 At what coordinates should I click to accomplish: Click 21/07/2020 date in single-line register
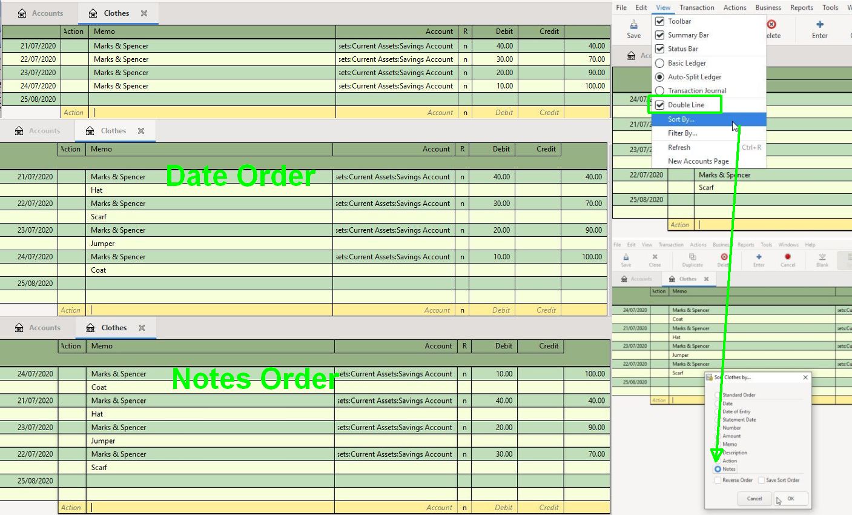point(38,46)
